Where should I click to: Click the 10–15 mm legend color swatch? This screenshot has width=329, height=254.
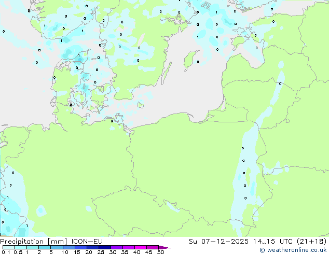tap(69, 247)
